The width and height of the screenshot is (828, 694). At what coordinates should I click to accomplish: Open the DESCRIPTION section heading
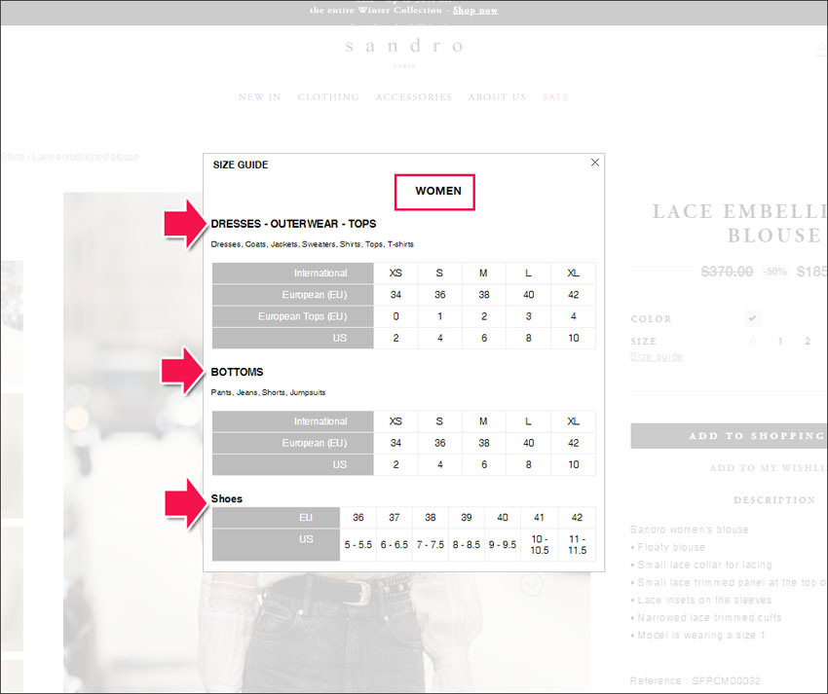pyautogui.click(x=774, y=500)
